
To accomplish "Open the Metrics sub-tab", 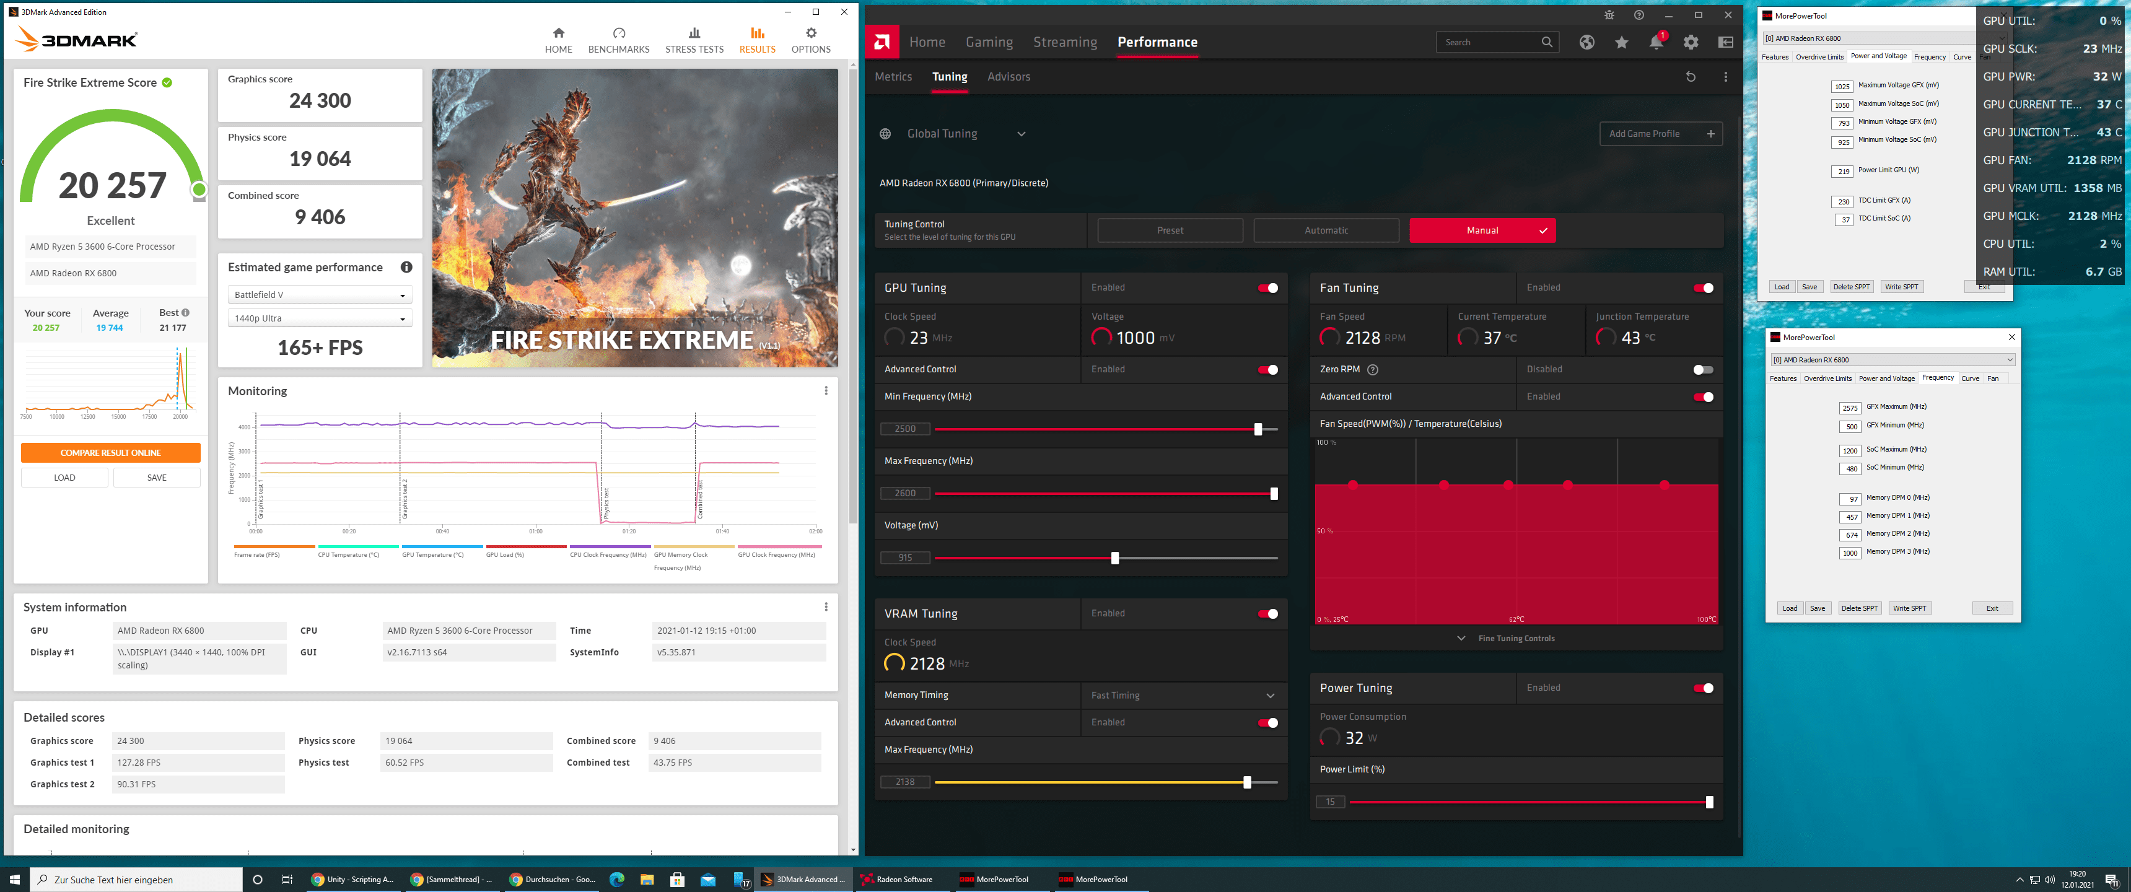I will pyautogui.click(x=893, y=77).
